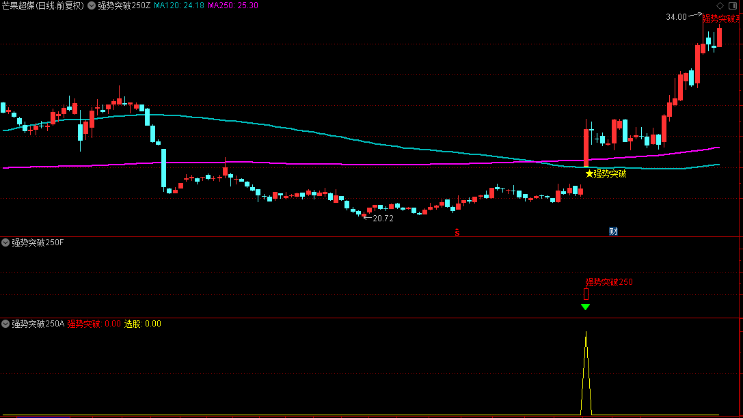The height and width of the screenshot is (418, 743).
Task: Open the 强势突破250A pane dropdown arrow
Action: [x=5, y=324]
